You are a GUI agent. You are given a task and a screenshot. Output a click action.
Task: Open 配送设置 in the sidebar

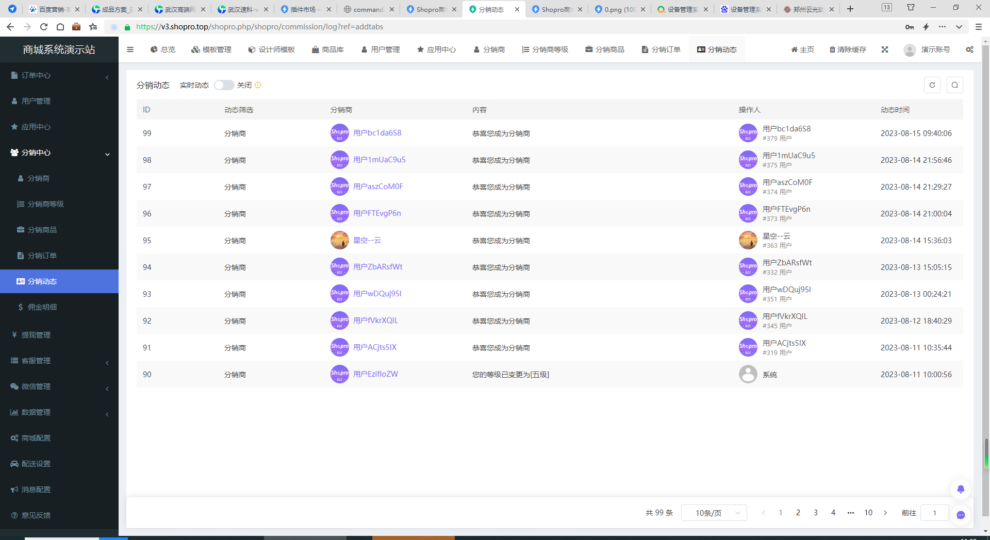click(59, 464)
